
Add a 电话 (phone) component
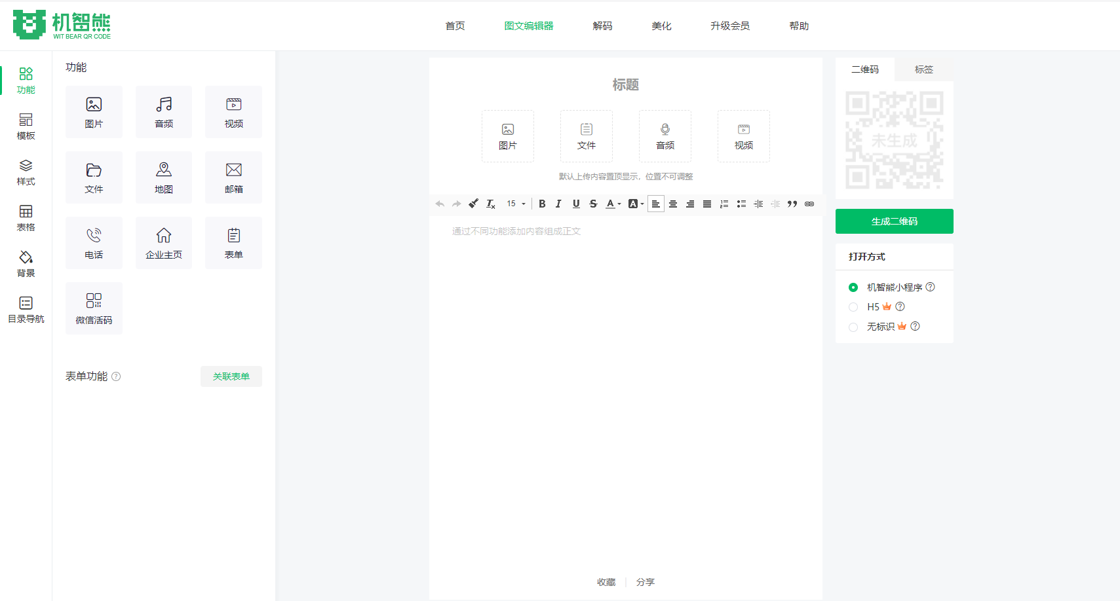pyautogui.click(x=94, y=243)
